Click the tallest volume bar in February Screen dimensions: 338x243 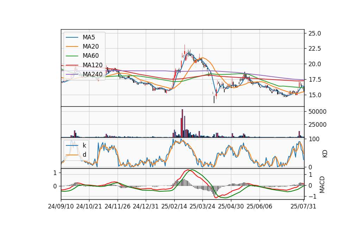[182, 123]
